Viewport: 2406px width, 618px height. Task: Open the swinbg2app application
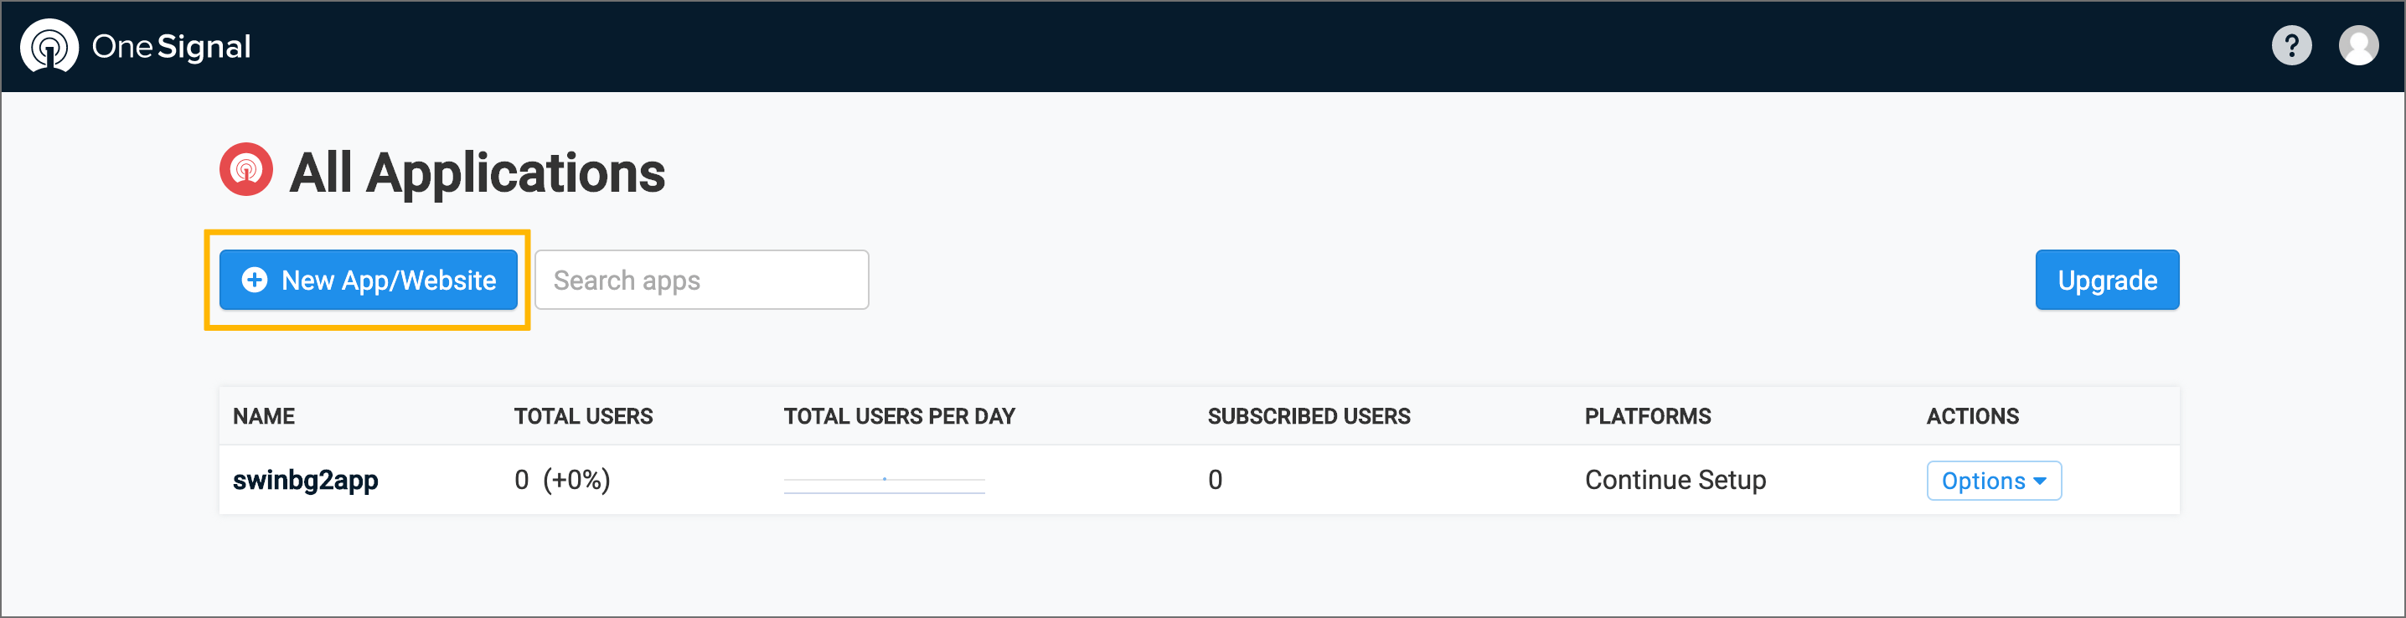(x=306, y=480)
